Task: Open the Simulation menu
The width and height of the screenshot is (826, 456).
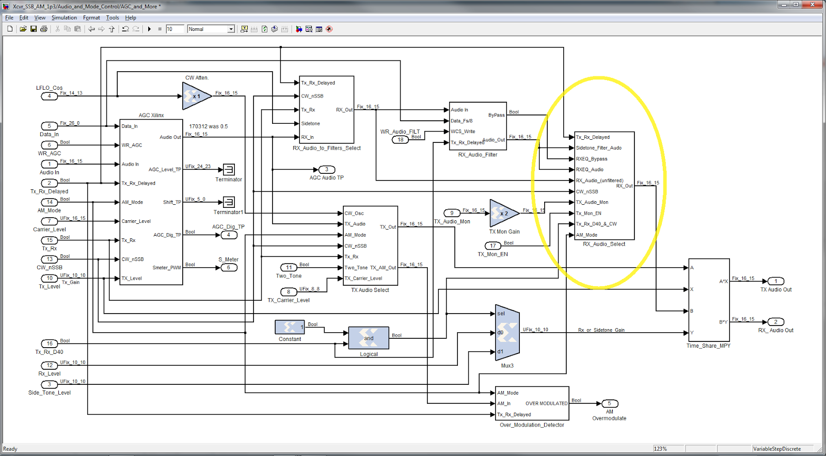Action: pos(64,18)
